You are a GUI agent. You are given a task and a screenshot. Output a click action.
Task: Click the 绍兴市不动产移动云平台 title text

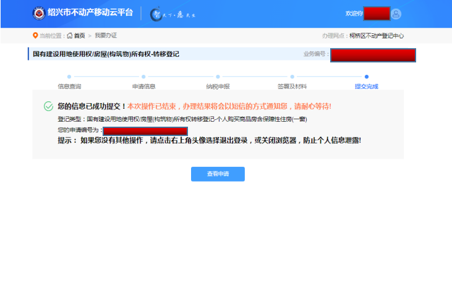[x=90, y=12]
